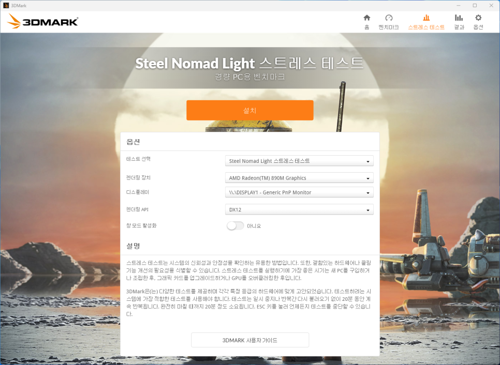The image size is (500, 365).
Task: Click the 옵션 section header in panel
Action: (x=134, y=142)
